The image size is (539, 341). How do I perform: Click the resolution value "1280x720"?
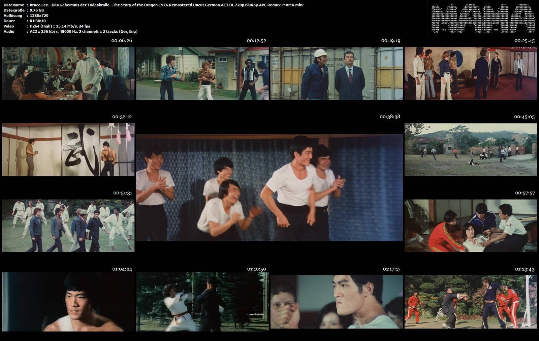[39, 15]
